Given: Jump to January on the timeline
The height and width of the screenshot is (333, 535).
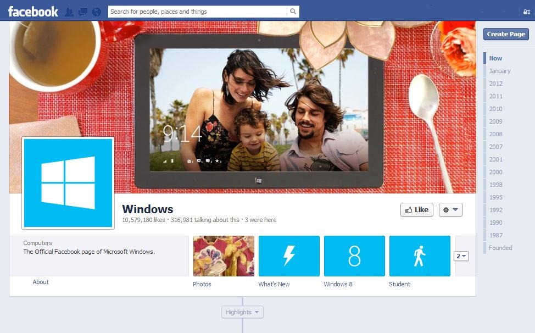Looking at the screenshot, I should tap(499, 71).
